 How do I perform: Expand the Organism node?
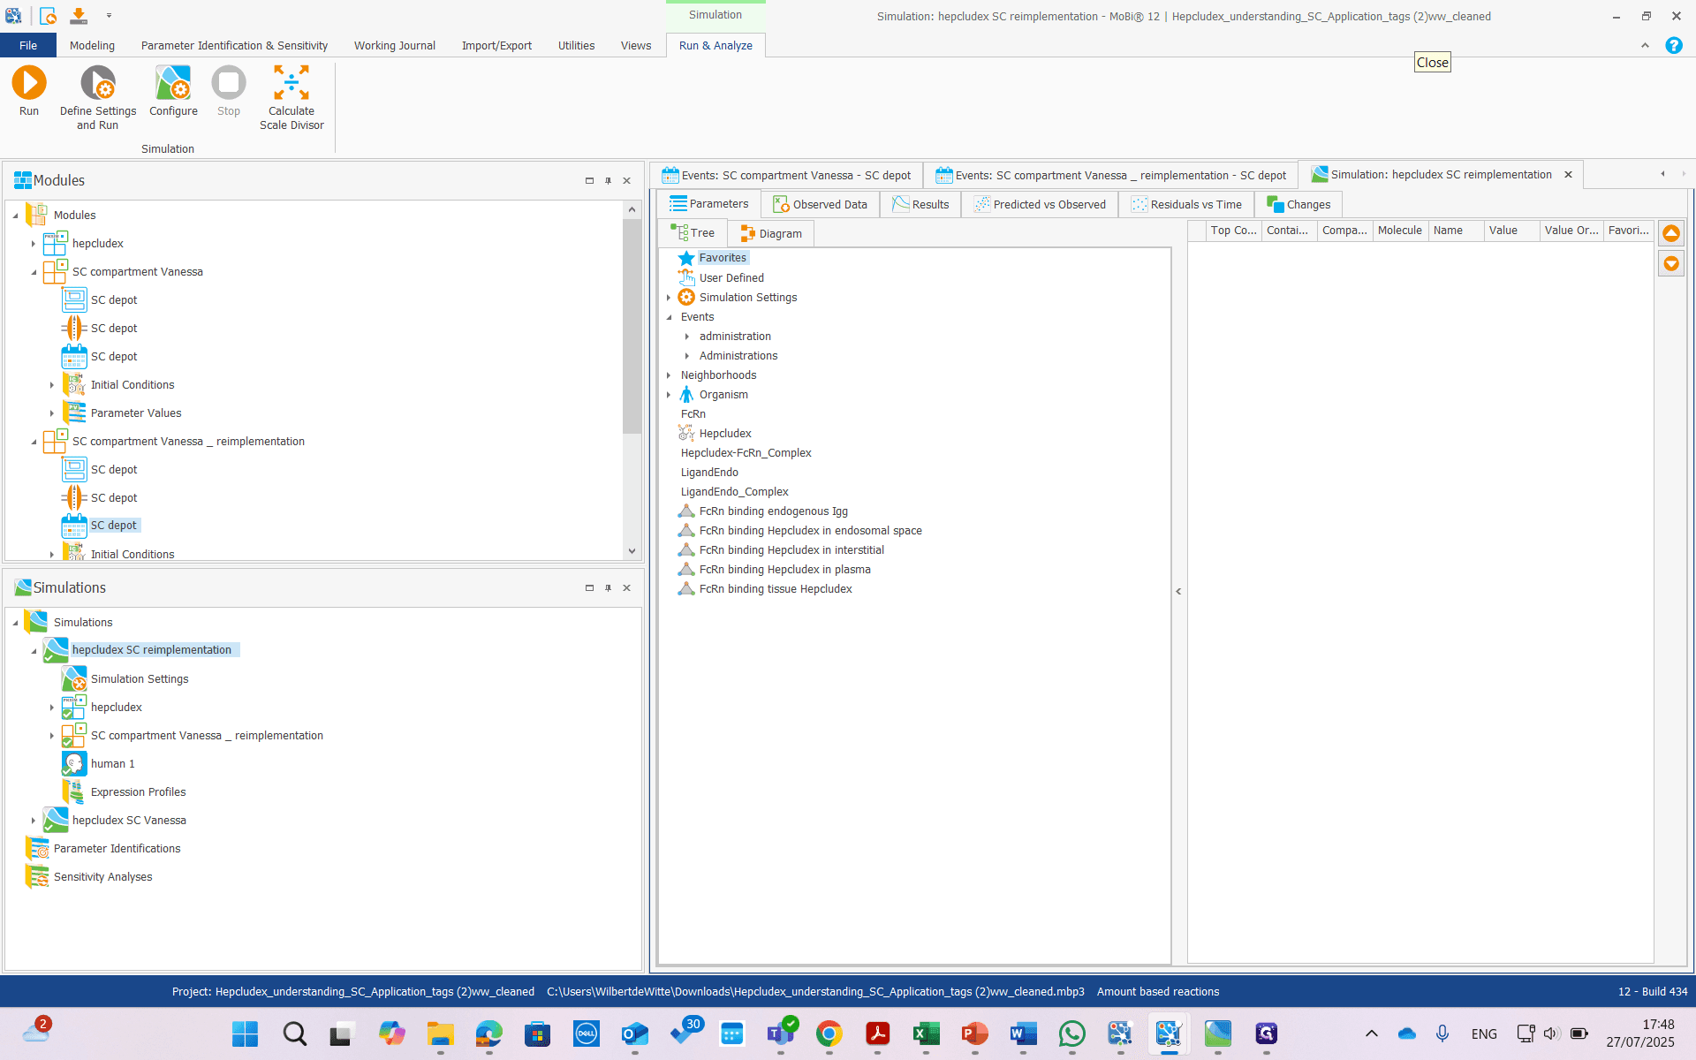[669, 395]
